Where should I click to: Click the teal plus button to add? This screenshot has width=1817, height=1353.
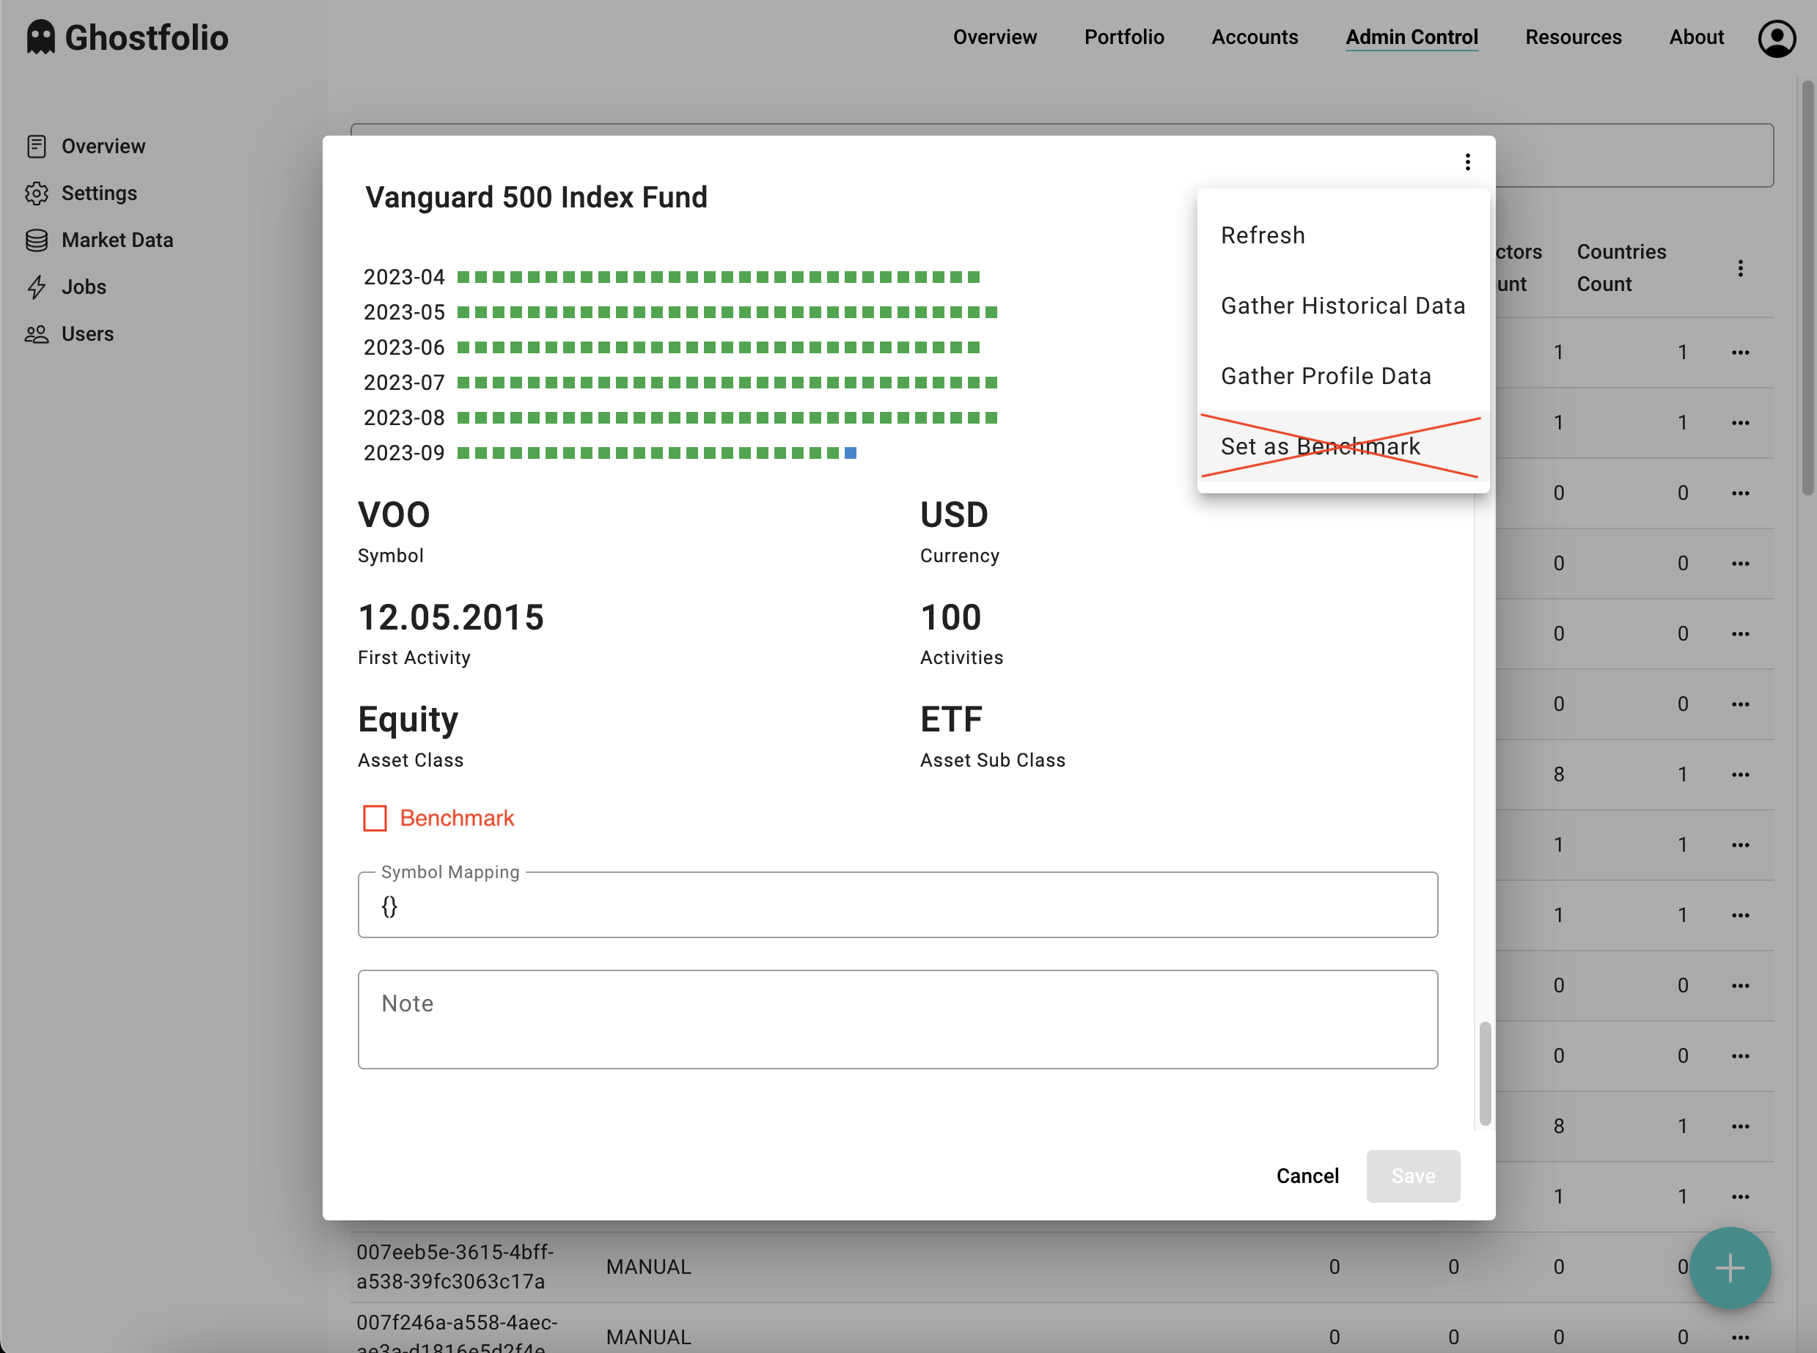pos(1730,1268)
